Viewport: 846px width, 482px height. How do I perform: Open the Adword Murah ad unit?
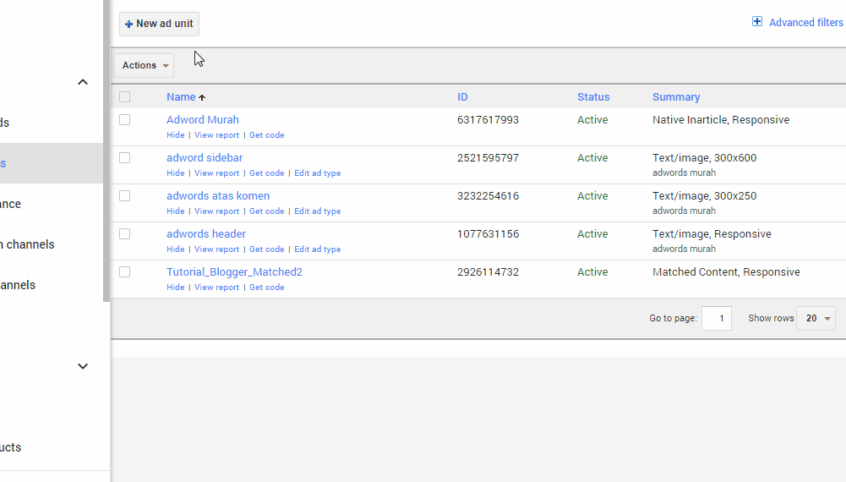[x=202, y=120]
